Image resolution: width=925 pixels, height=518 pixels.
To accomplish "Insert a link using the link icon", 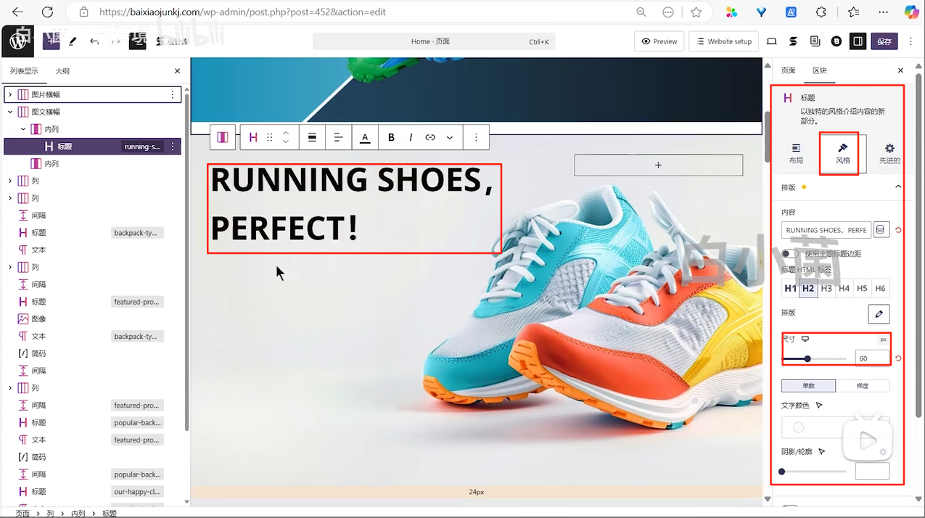I will 430,137.
